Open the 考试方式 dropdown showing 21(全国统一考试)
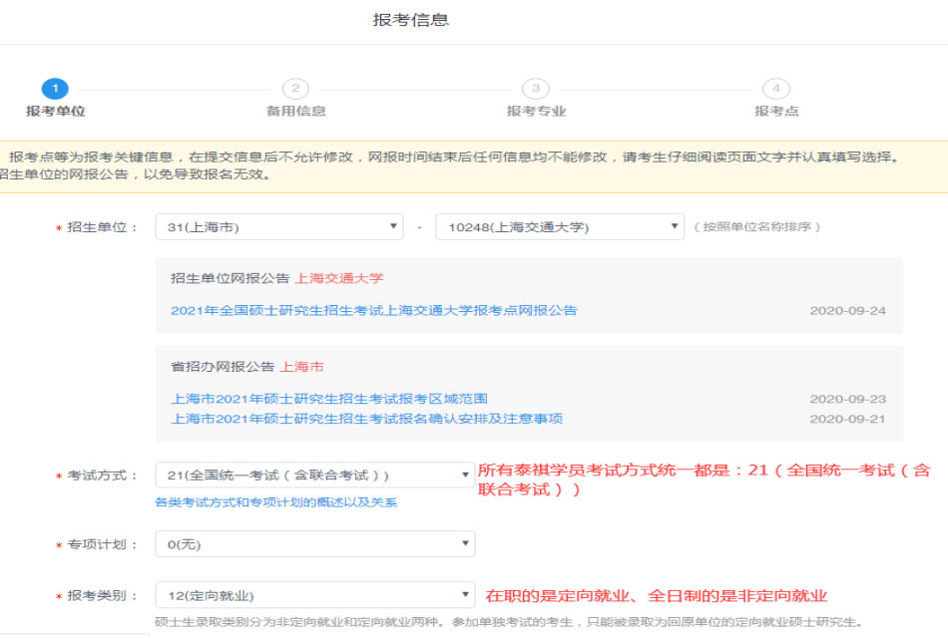948x638 pixels. tap(314, 476)
